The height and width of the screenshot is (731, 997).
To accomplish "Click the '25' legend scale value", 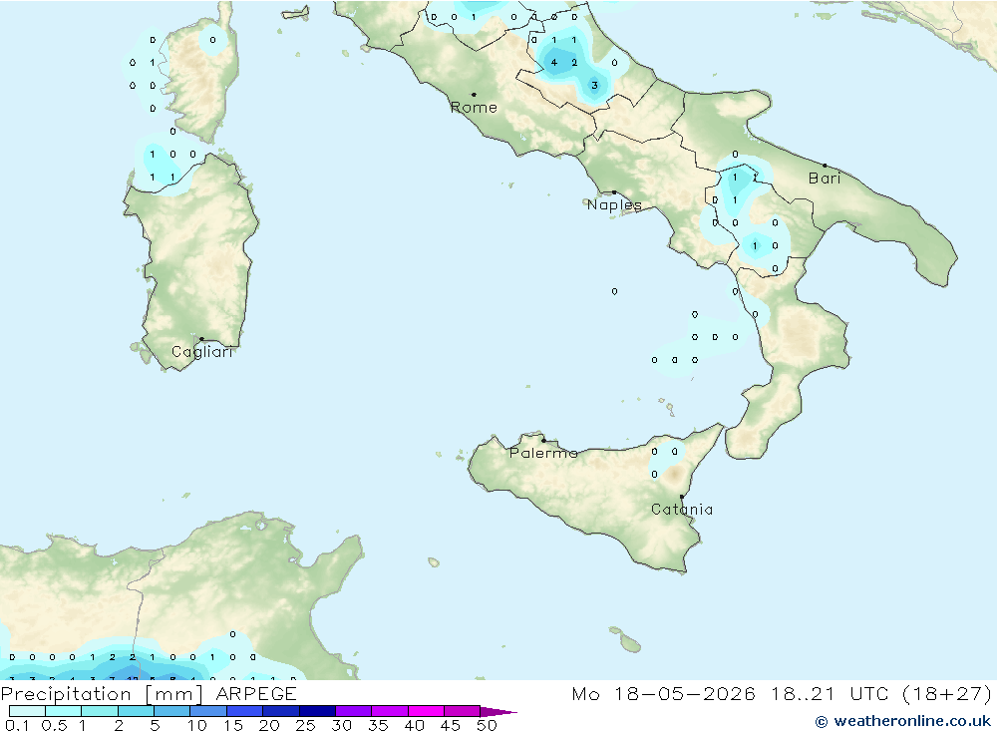I will point(306,725).
